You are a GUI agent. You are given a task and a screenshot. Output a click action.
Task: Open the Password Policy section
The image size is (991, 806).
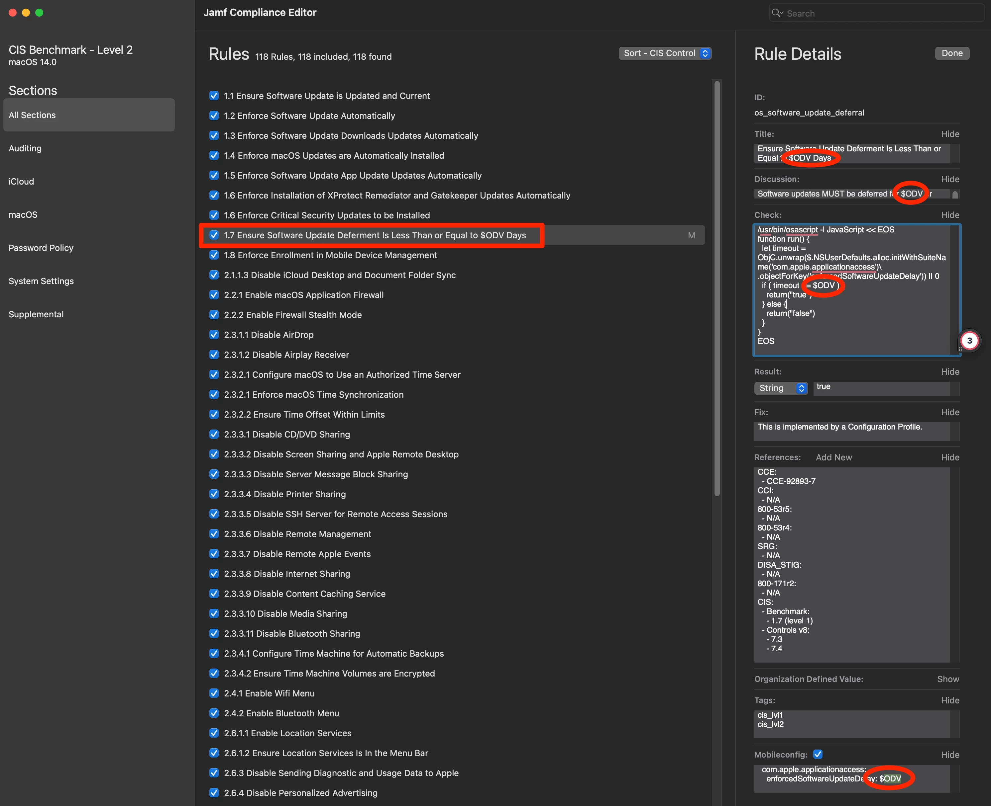tap(41, 248)
